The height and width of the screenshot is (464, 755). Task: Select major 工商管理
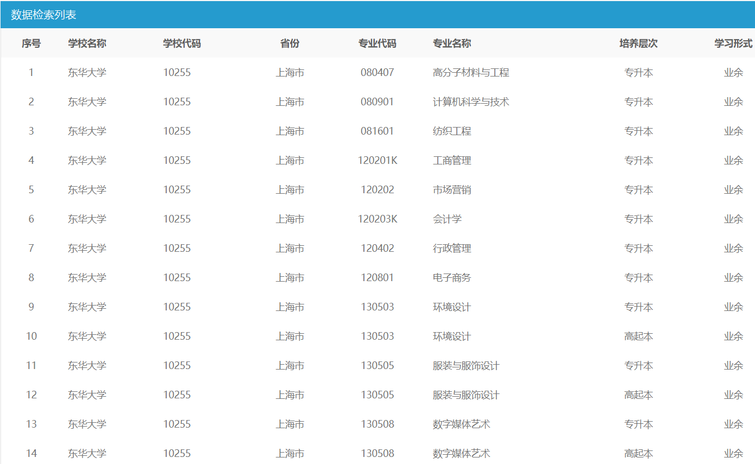452,161
